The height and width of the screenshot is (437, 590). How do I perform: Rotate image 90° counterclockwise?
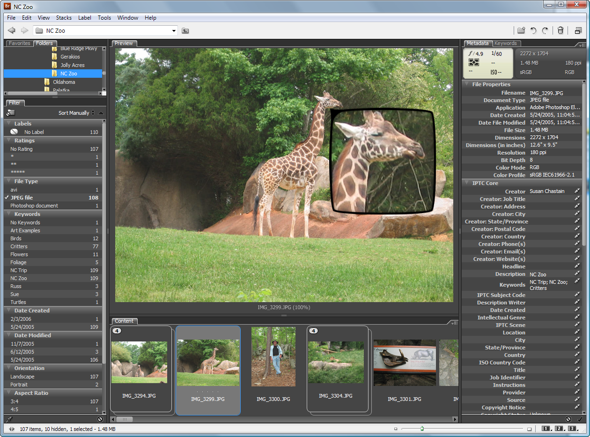tap(533, 31)
